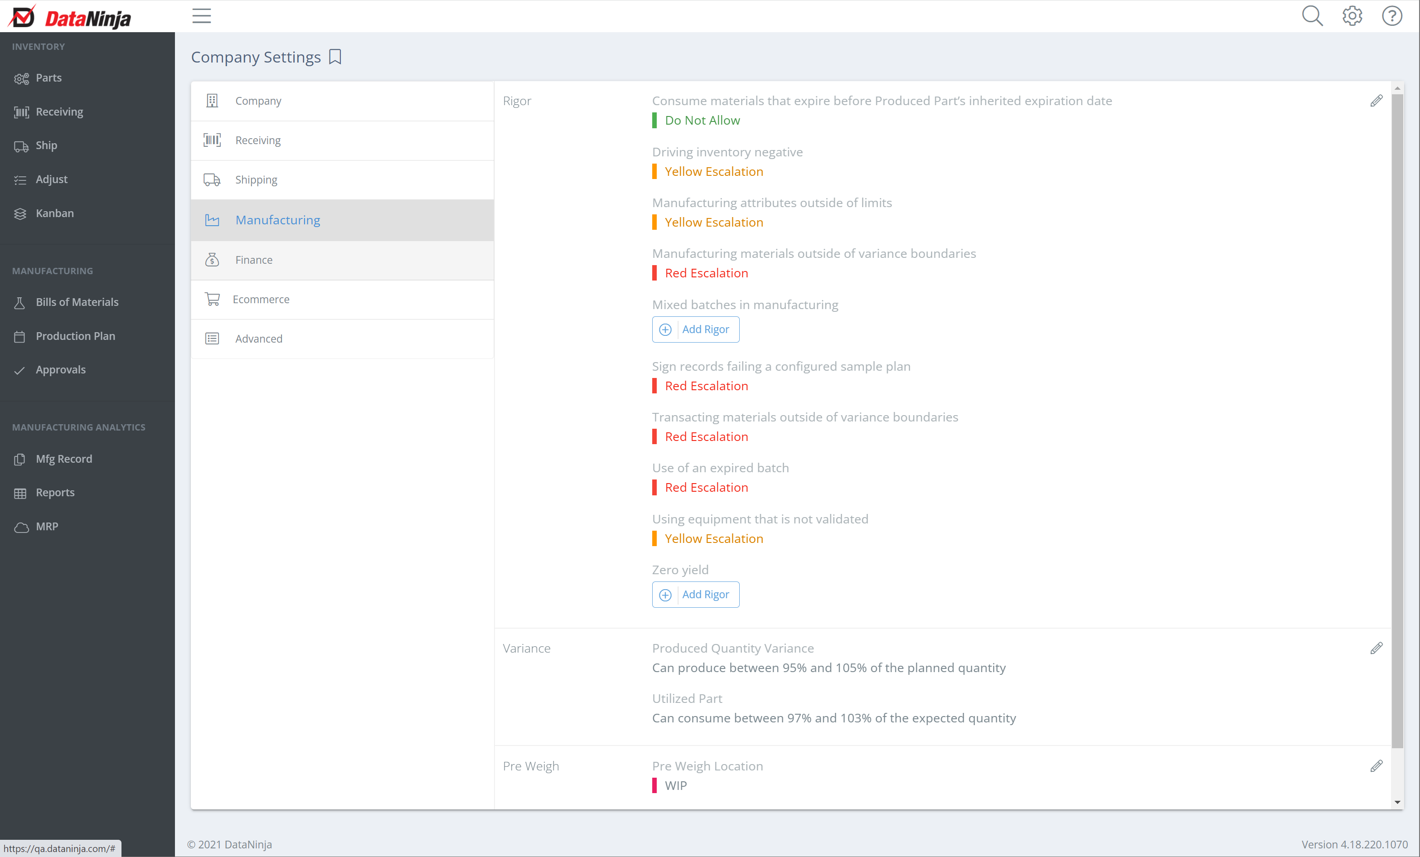Edit the Rigor section with pencil icon
Viewport: 1420px width, 857px height.
coord(1376,101)
